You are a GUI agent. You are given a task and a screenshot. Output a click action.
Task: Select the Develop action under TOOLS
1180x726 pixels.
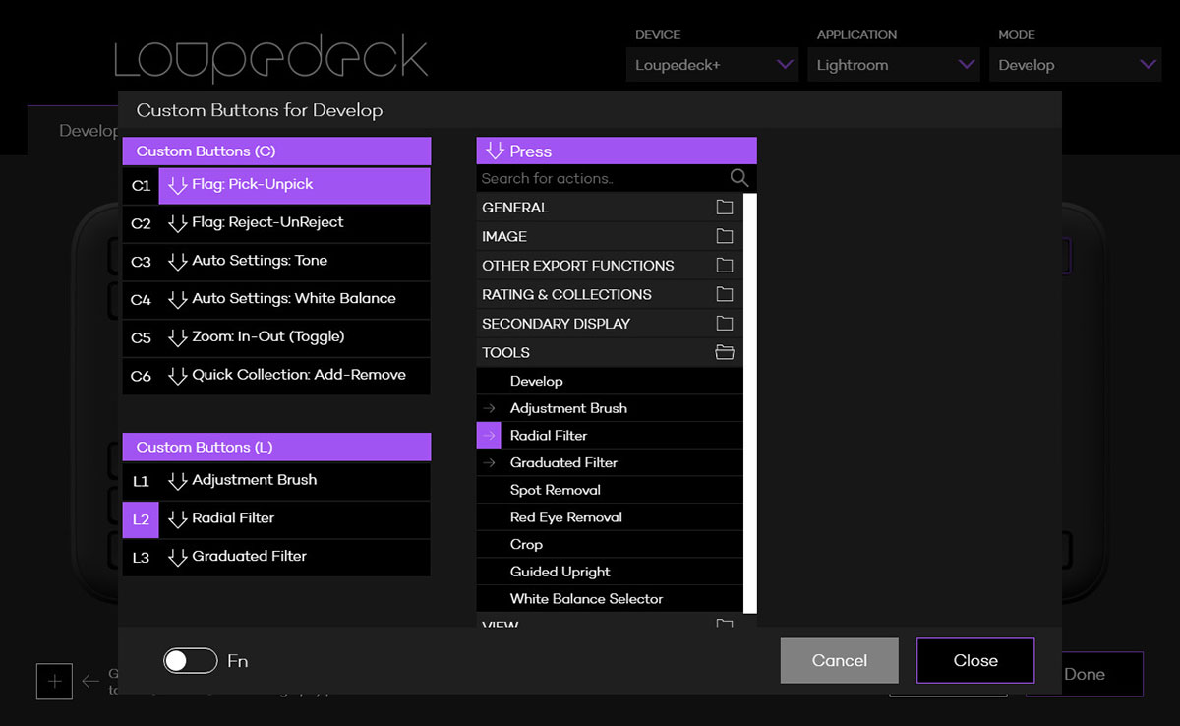(610, 381)
